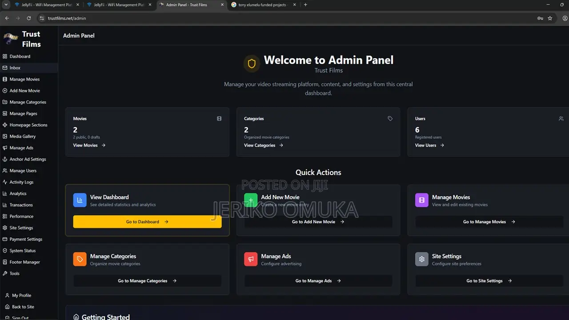Viewport: 569px width, 320px height.
Task: Click the yellow Go to Dashboard button
Action: pyautogui.click(x=148, y=222)
